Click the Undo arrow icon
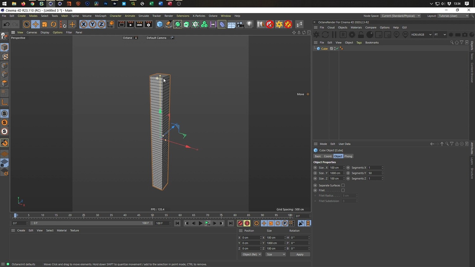The image size is (475, 267). pos(6,24)
